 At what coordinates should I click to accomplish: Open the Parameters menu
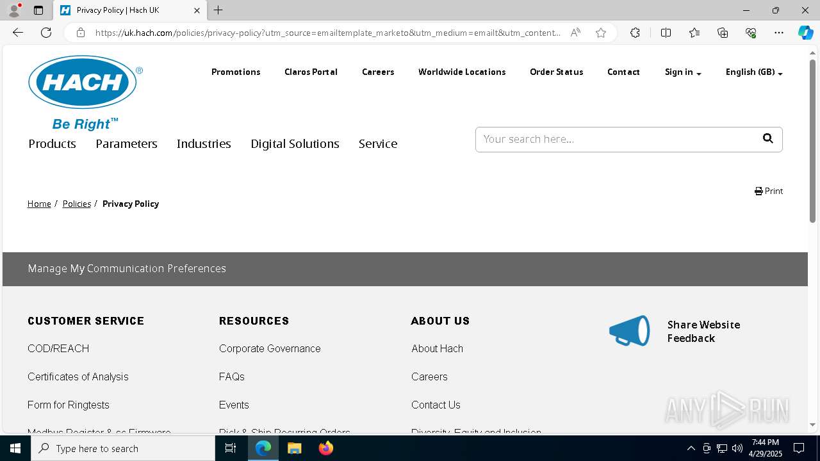tap(126, 144)
